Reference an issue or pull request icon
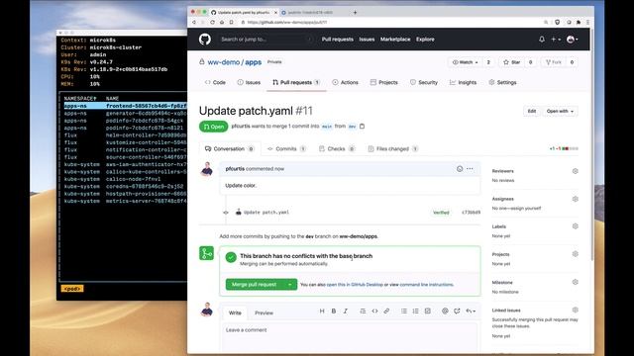The width and height of the screenshot is (634, 356). pyautogui.click(x=457, y=311)
